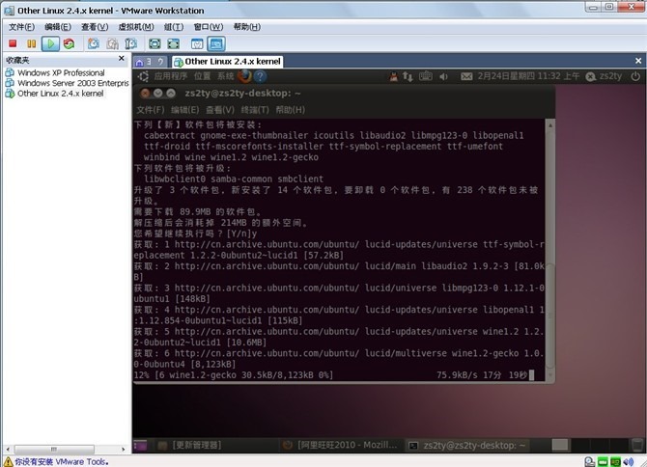Viewport: 647px width, 467px height.
Task: Switch to quick switch mode icon
Action: coord(173,43)
